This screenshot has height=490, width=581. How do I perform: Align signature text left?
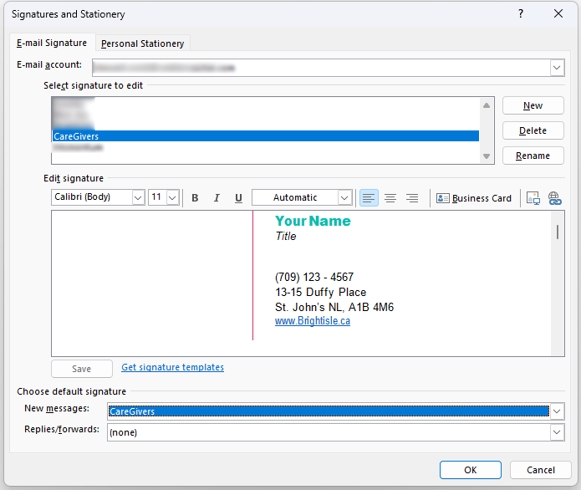click(369, 198)
